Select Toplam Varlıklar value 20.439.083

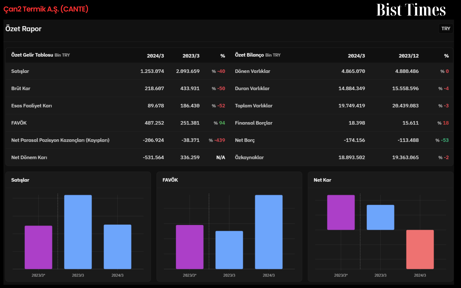click(x=405, y=106)
